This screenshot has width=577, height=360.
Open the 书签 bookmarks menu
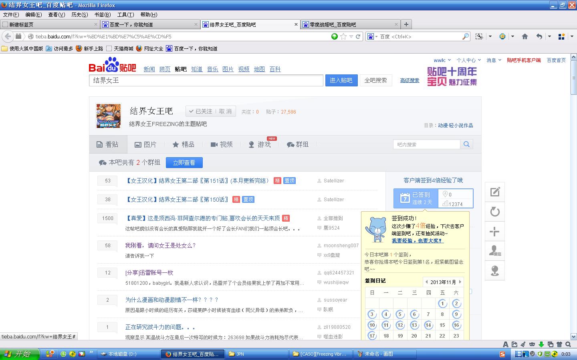pos(103,15)
